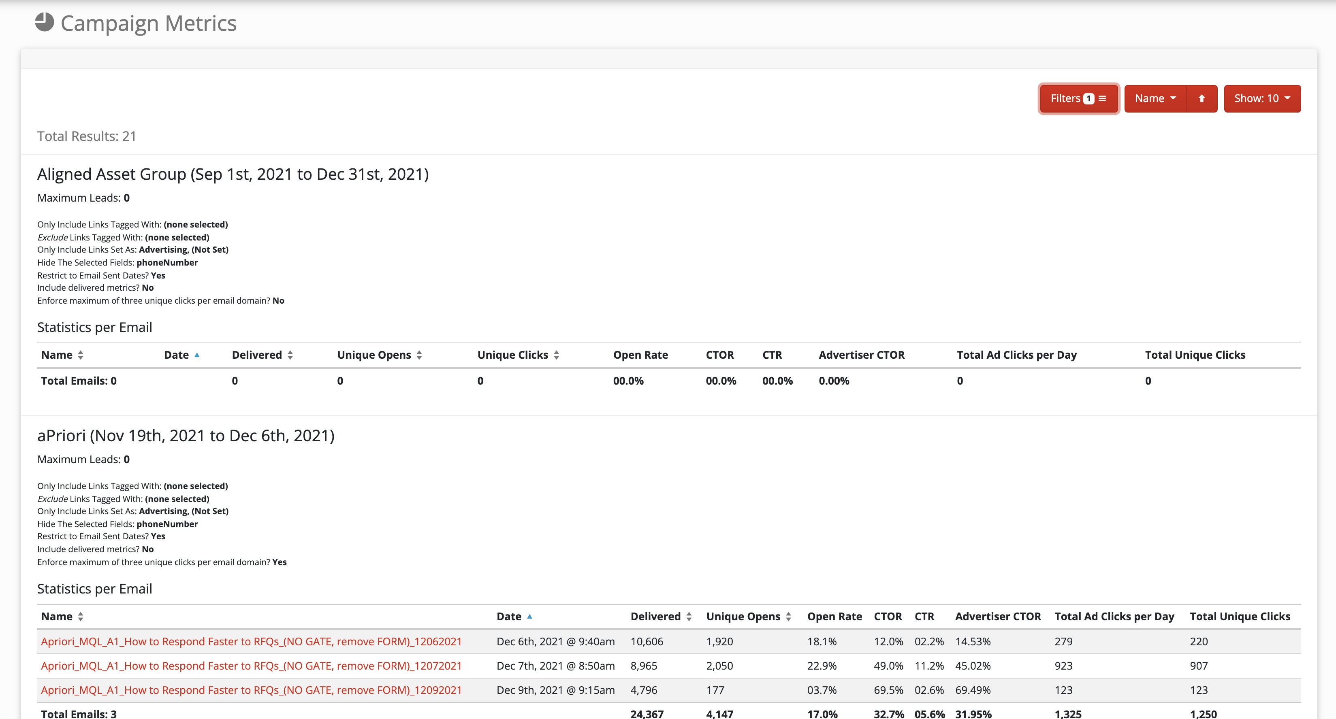This screenshot has width=1336, height=719.
Task: Click the Campaign Metrics pie chart icon
Action: tap(45, 22)
